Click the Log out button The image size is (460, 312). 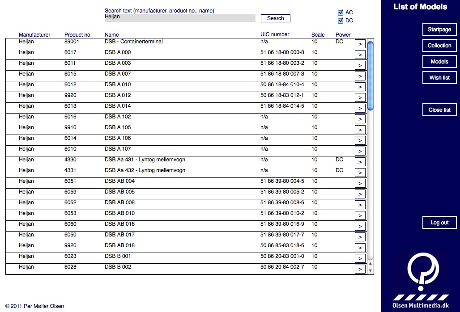[439, 222]
